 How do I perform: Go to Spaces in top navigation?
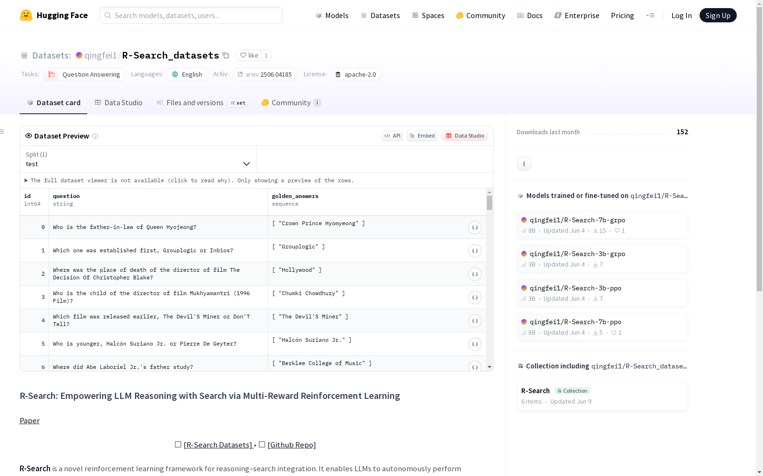point(428,15)
